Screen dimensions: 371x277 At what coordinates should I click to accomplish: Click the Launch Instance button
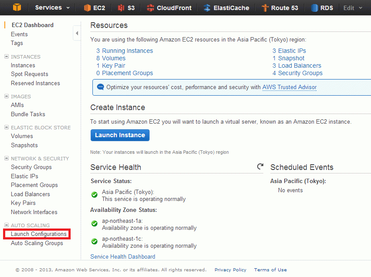(x=120, y=135)
